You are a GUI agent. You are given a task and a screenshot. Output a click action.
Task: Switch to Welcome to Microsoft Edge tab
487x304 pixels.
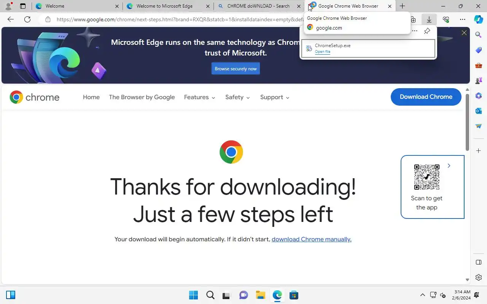coord(168,6)
